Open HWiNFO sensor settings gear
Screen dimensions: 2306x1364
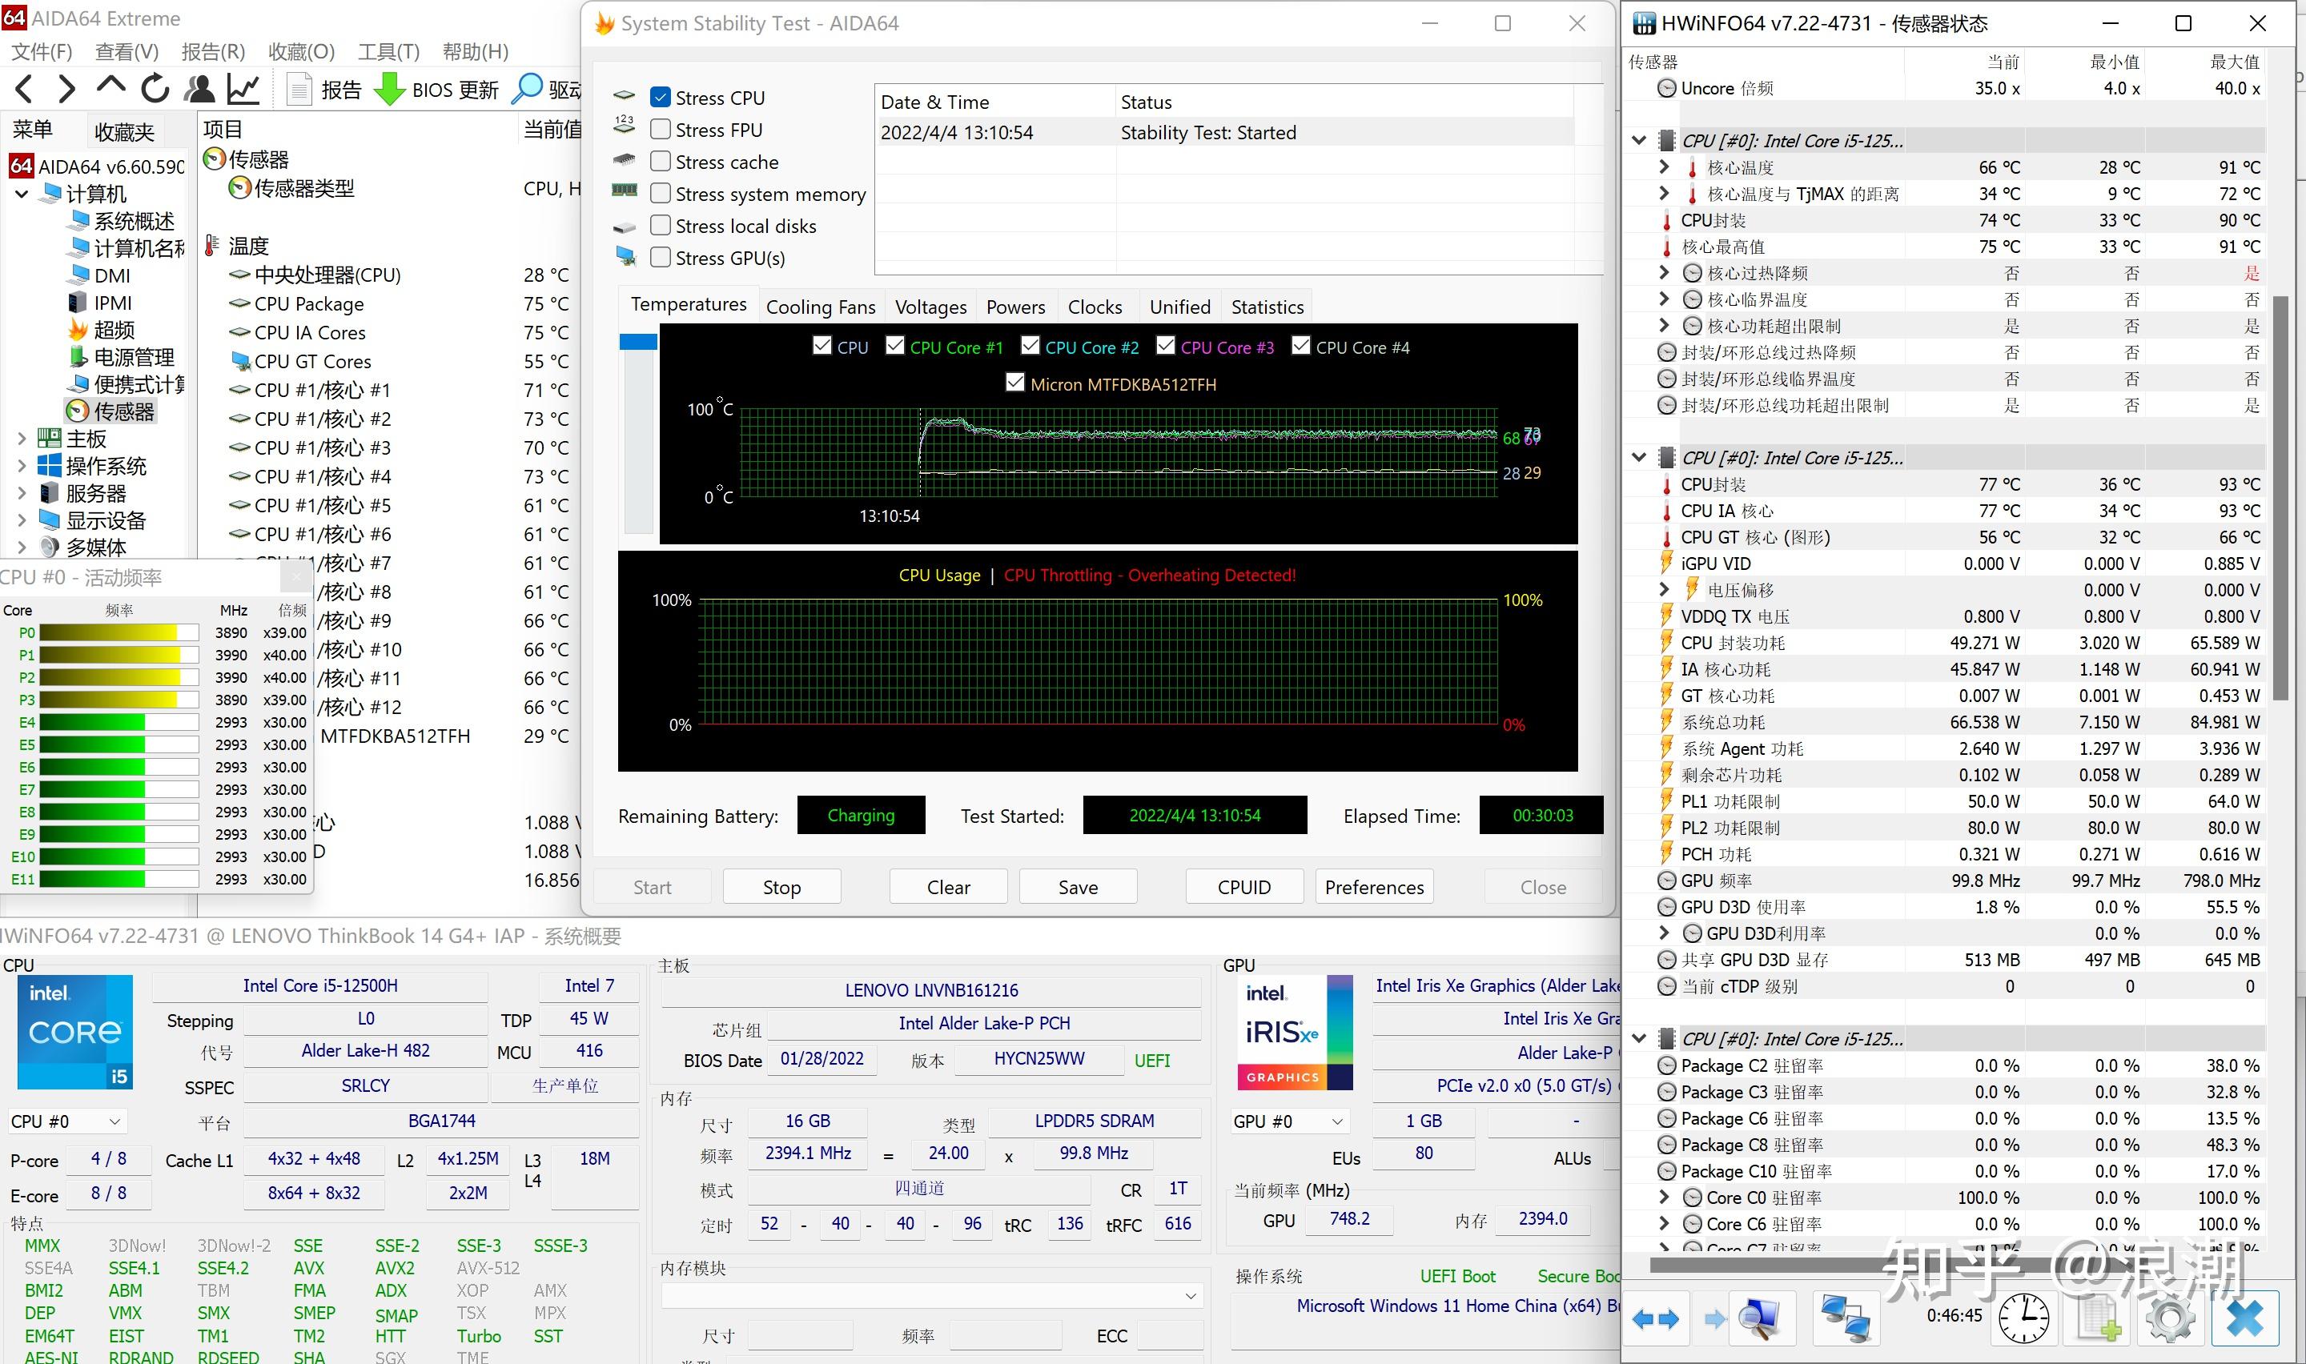2171,1319
